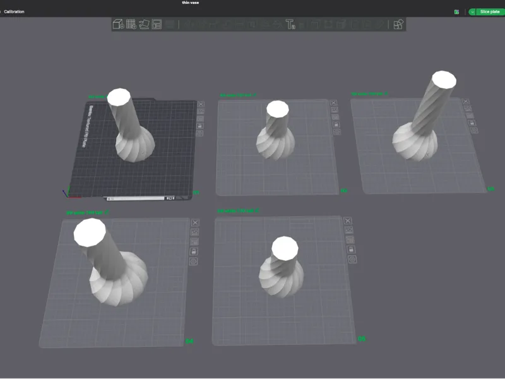Click the plate 05 green name label
The width and height of the screenshot is (505, 379).
(235, 211)
